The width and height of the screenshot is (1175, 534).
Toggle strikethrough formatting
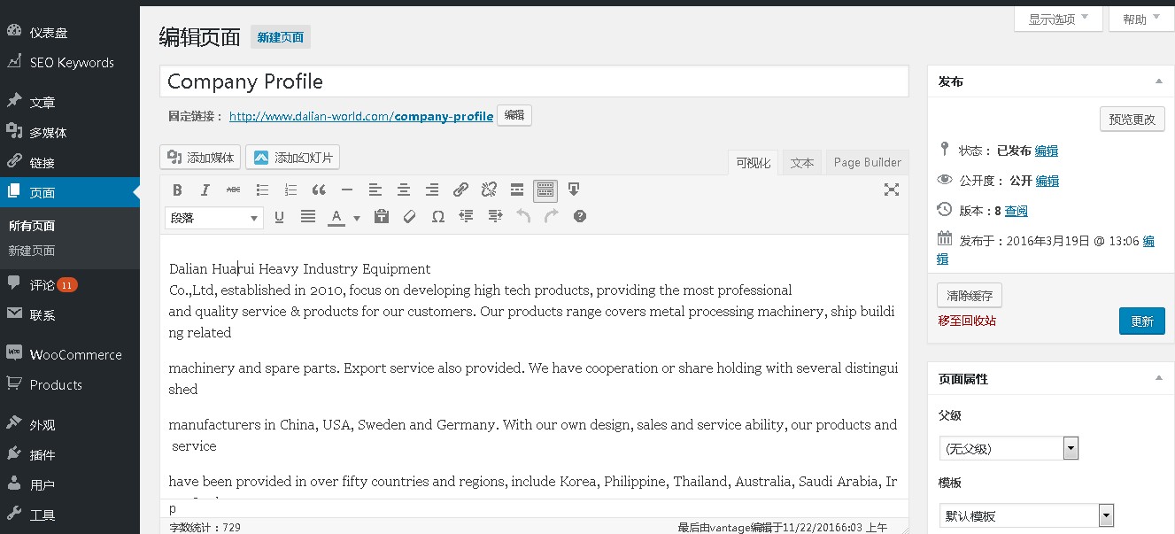coord(234,190)
